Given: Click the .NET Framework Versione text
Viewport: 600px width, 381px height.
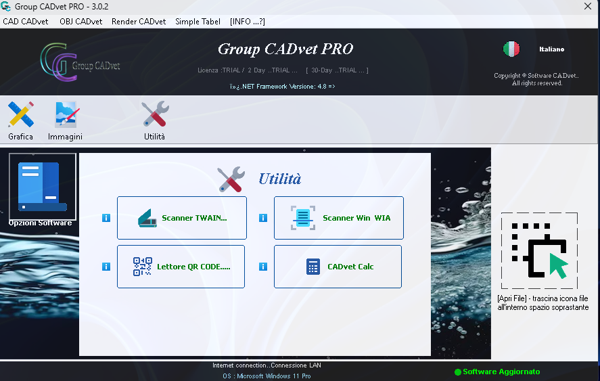Looking at the screenshot, I should [x=282, y=87].
